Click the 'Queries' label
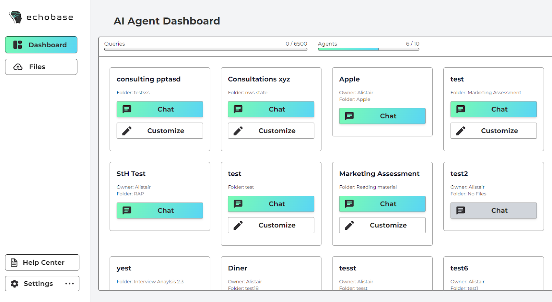The height and width of the screenshot is (302, 552). (115, 44)
